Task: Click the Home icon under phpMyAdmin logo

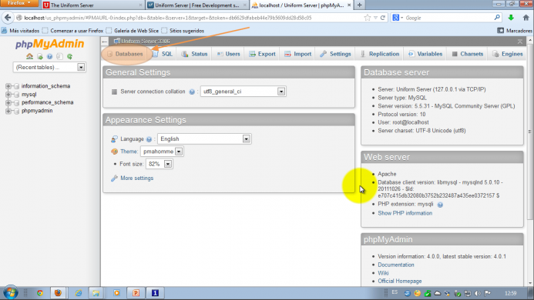Action: tap(29, 56)
